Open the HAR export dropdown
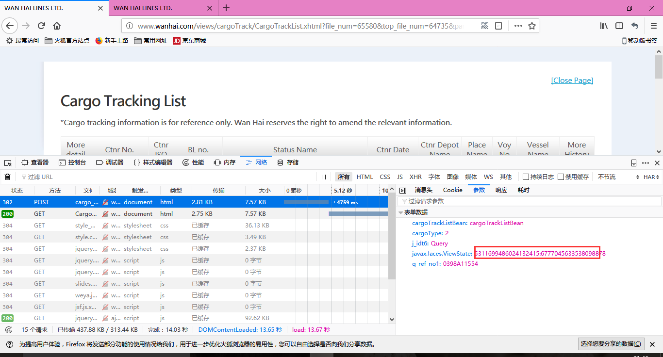 coord(651,177)
